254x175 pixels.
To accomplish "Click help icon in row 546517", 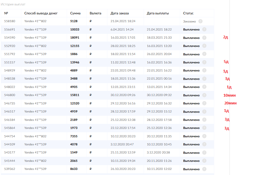I will coord(204,112).
